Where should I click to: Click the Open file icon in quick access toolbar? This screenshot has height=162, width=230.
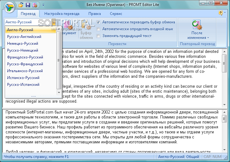(x=21, y=5)
